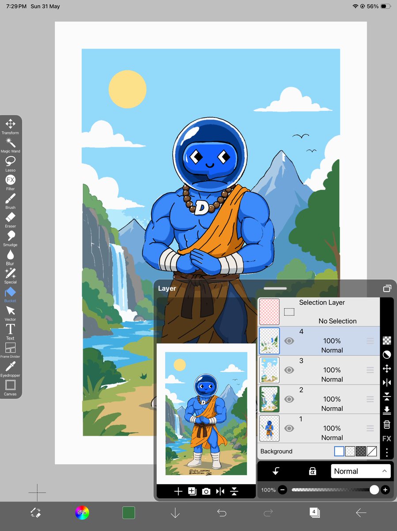The width and height of the screenshot is (397, 531).
Task: Hide layer 3 with its eye icon
Action: [289, 370]
